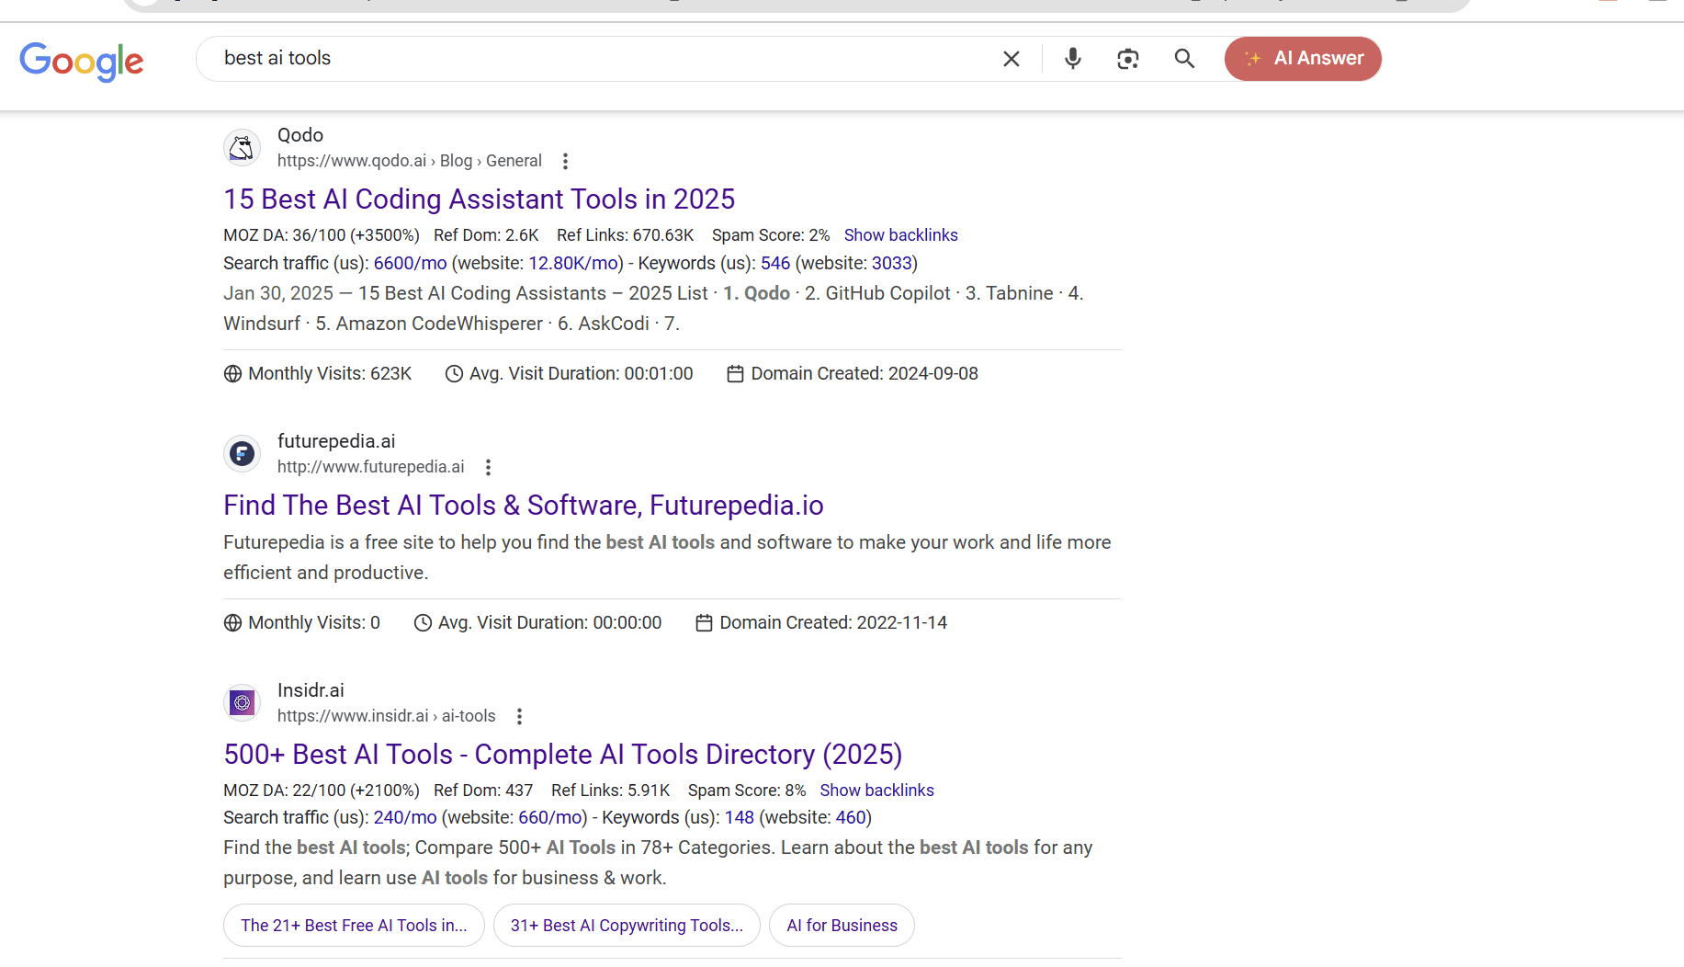The image size is (1684, 967).
Task: Click MOZ DA: 22/100 (+2100%) text
Action: [x=322, y=791]
